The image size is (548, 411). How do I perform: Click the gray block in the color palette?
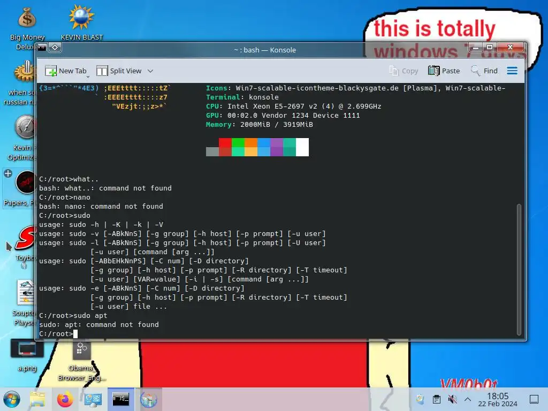212,151
